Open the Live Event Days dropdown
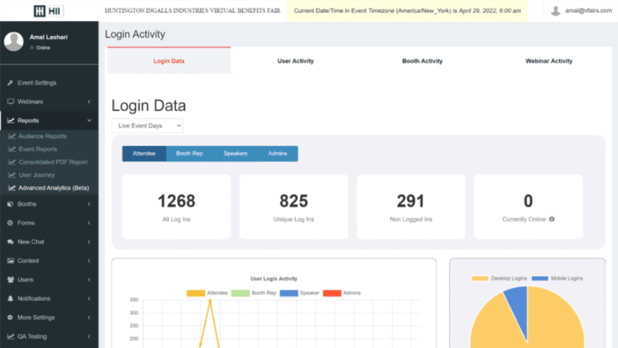Image resolution: width=618 pixels, height=348 pixels. pyautogui.click(x=147, y=125)
